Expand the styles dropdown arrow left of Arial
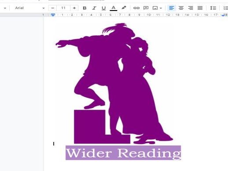Image resolution: width=228 pixels, height=171 pixels. 5,8
